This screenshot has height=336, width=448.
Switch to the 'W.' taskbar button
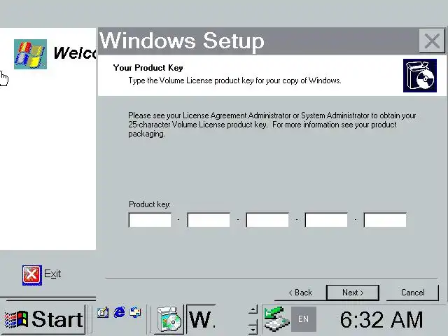202,319
